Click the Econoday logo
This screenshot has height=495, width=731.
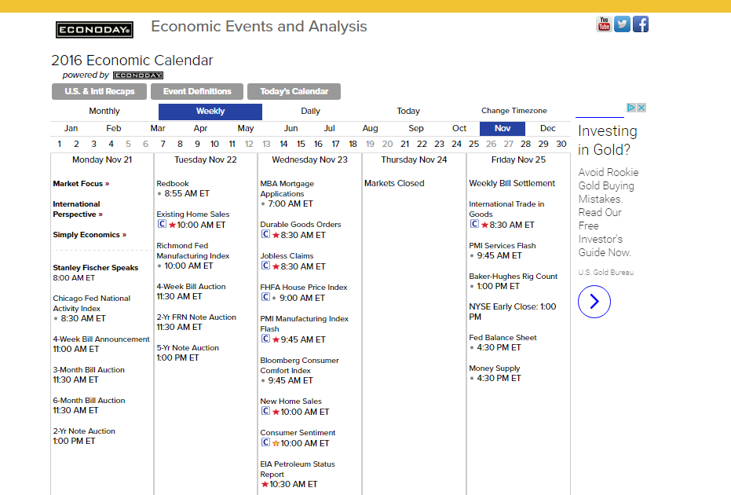[x=94, y=30]
